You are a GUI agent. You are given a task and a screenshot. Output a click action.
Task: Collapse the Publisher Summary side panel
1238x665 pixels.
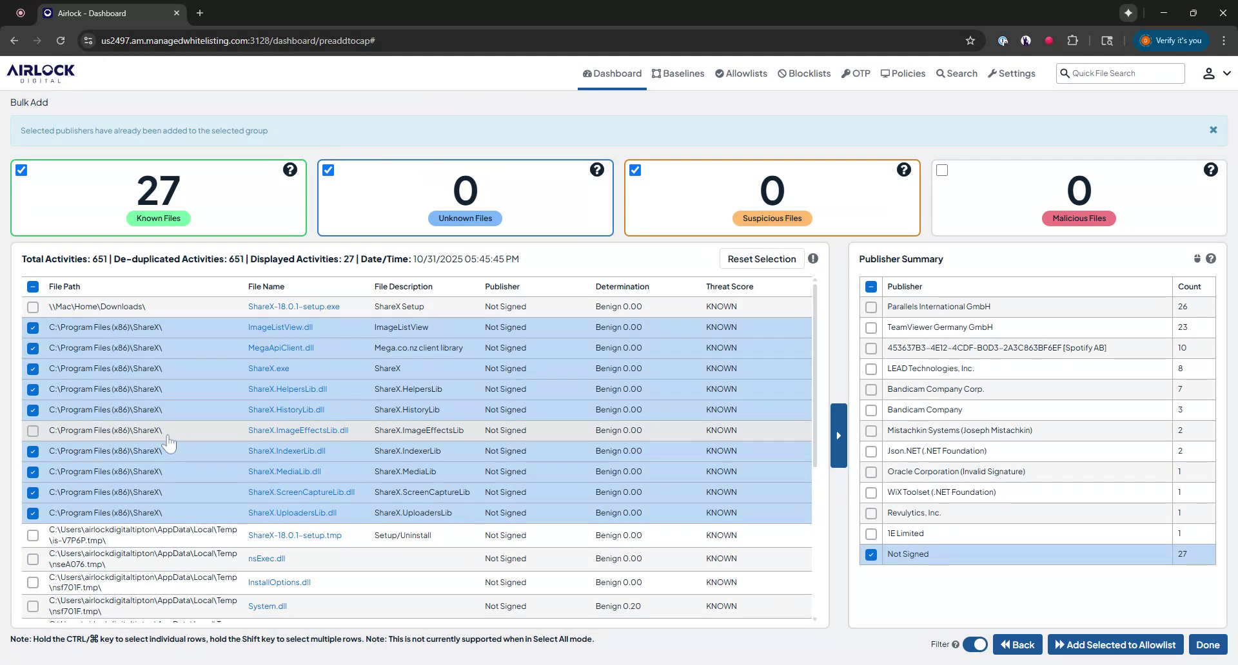(x=838, y=436)
